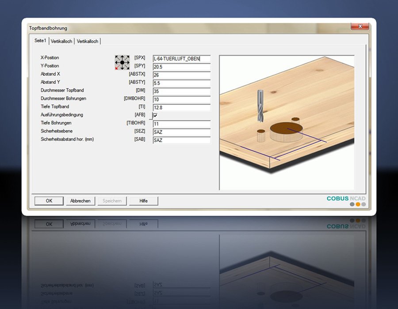Toggle the Ausführungsbedingung AFB checkbox
Image resolution: width=398 pixels, height=309 pixels.
pos(155,116)
